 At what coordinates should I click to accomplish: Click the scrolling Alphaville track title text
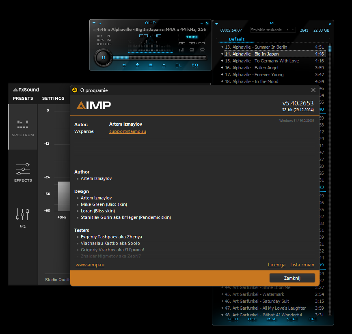coord(149,29)
